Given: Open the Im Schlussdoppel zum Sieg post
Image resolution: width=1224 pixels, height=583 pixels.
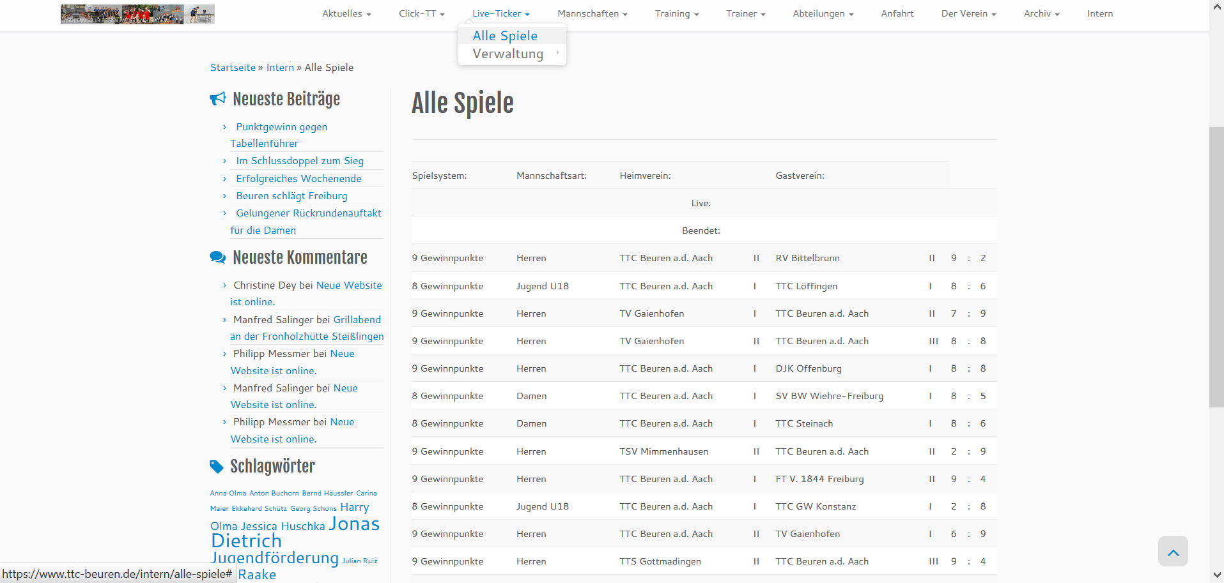Looking at the screenshot, I should click(300, 161).
